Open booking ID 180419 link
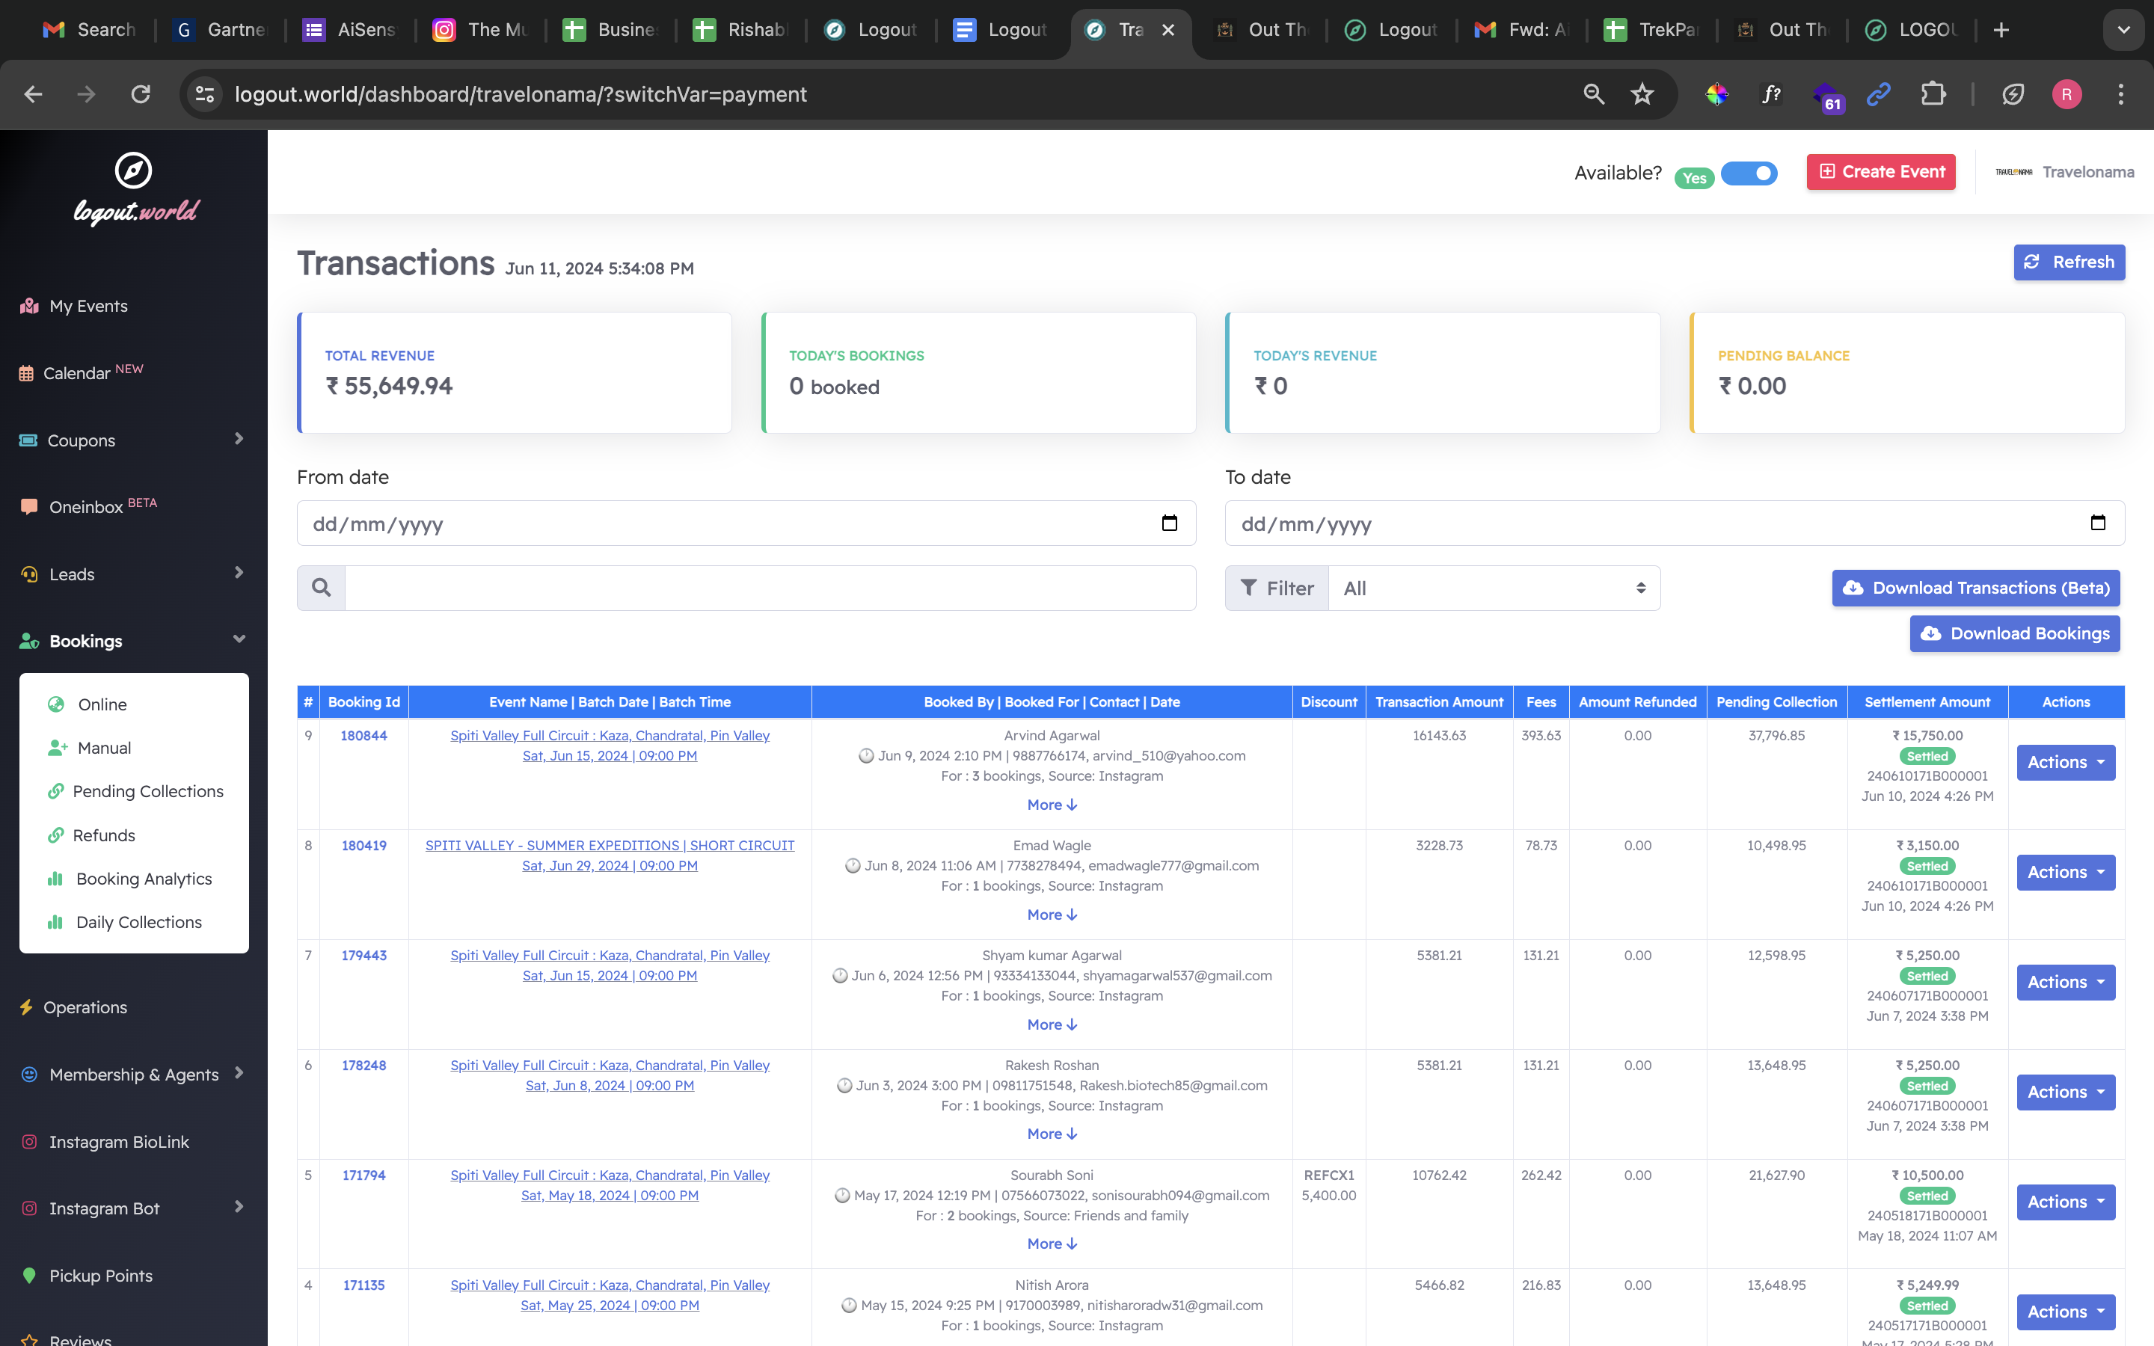The width and height of the screenshot is (2154, 1346). 363,845
